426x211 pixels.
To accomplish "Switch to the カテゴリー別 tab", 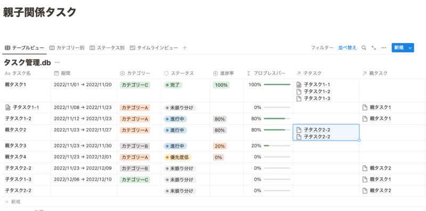I will 67,48.
